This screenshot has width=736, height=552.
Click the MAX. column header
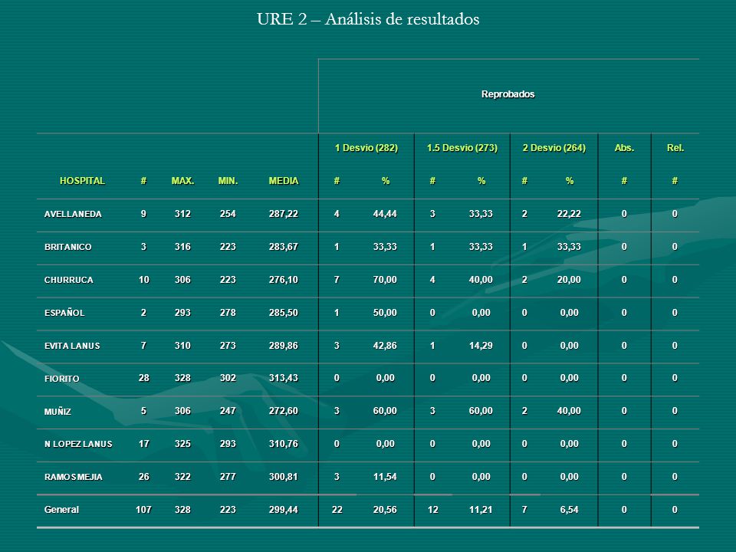click(182, 181)
